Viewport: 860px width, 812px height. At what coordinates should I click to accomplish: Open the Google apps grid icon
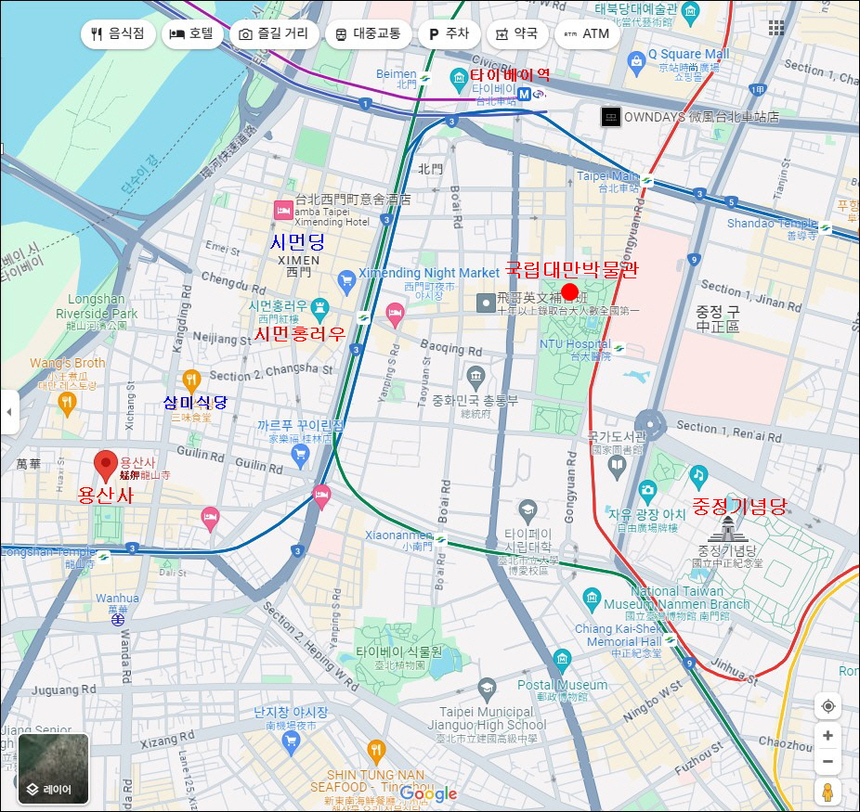click(776, 28)
